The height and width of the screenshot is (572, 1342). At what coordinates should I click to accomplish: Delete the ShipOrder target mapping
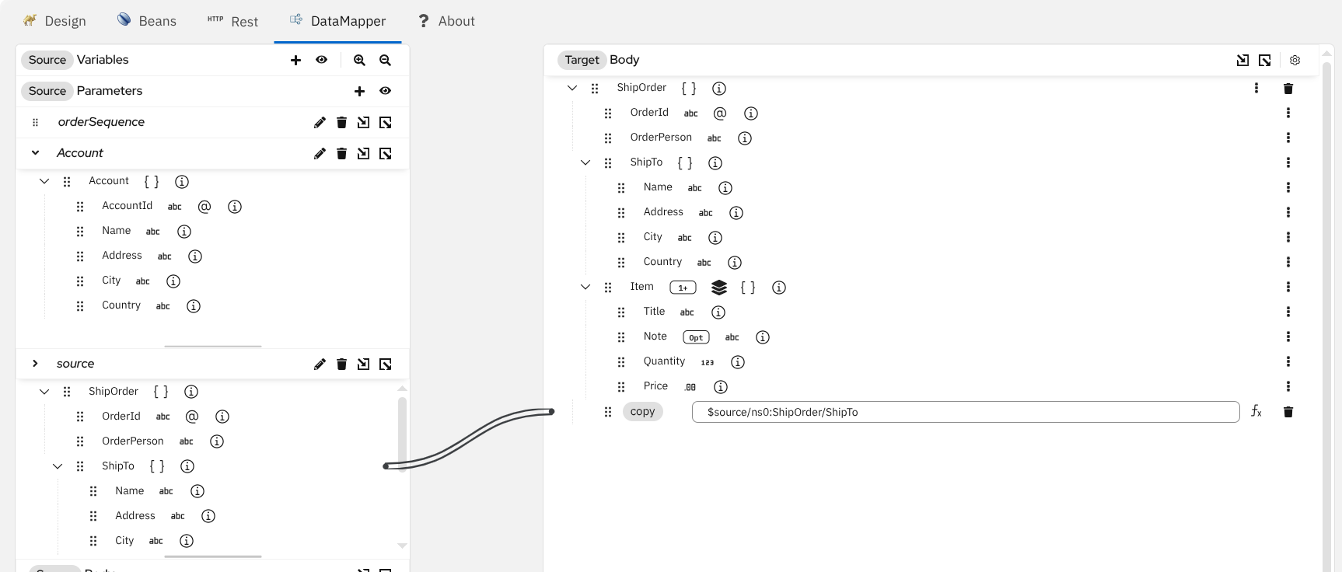[1288, 88]
